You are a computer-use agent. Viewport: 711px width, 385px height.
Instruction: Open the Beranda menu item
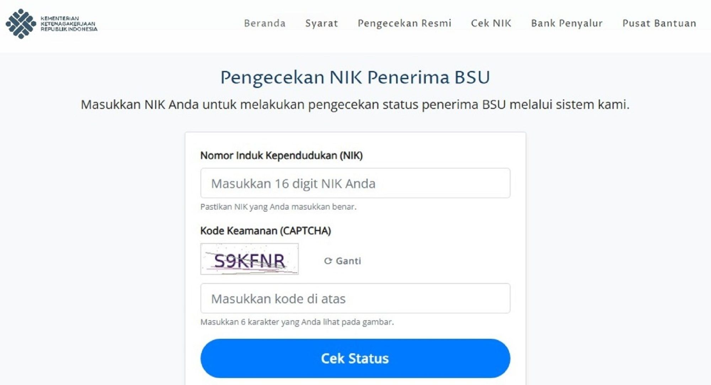tap(264, 23)
